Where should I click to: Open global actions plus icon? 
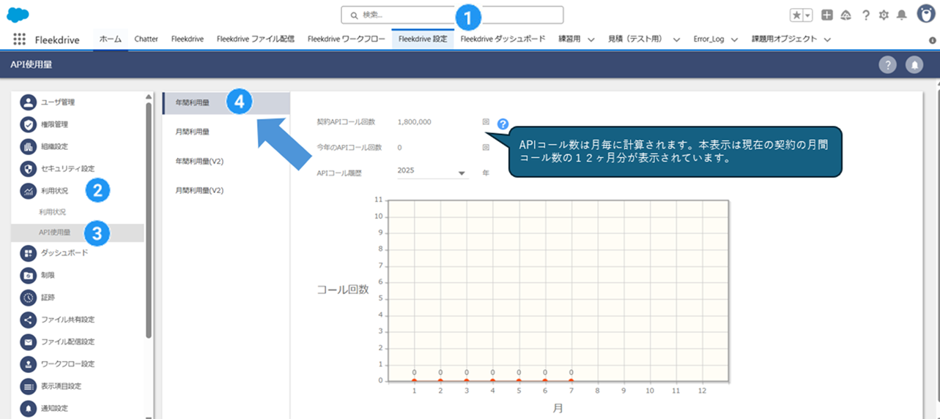click(827, 15)
